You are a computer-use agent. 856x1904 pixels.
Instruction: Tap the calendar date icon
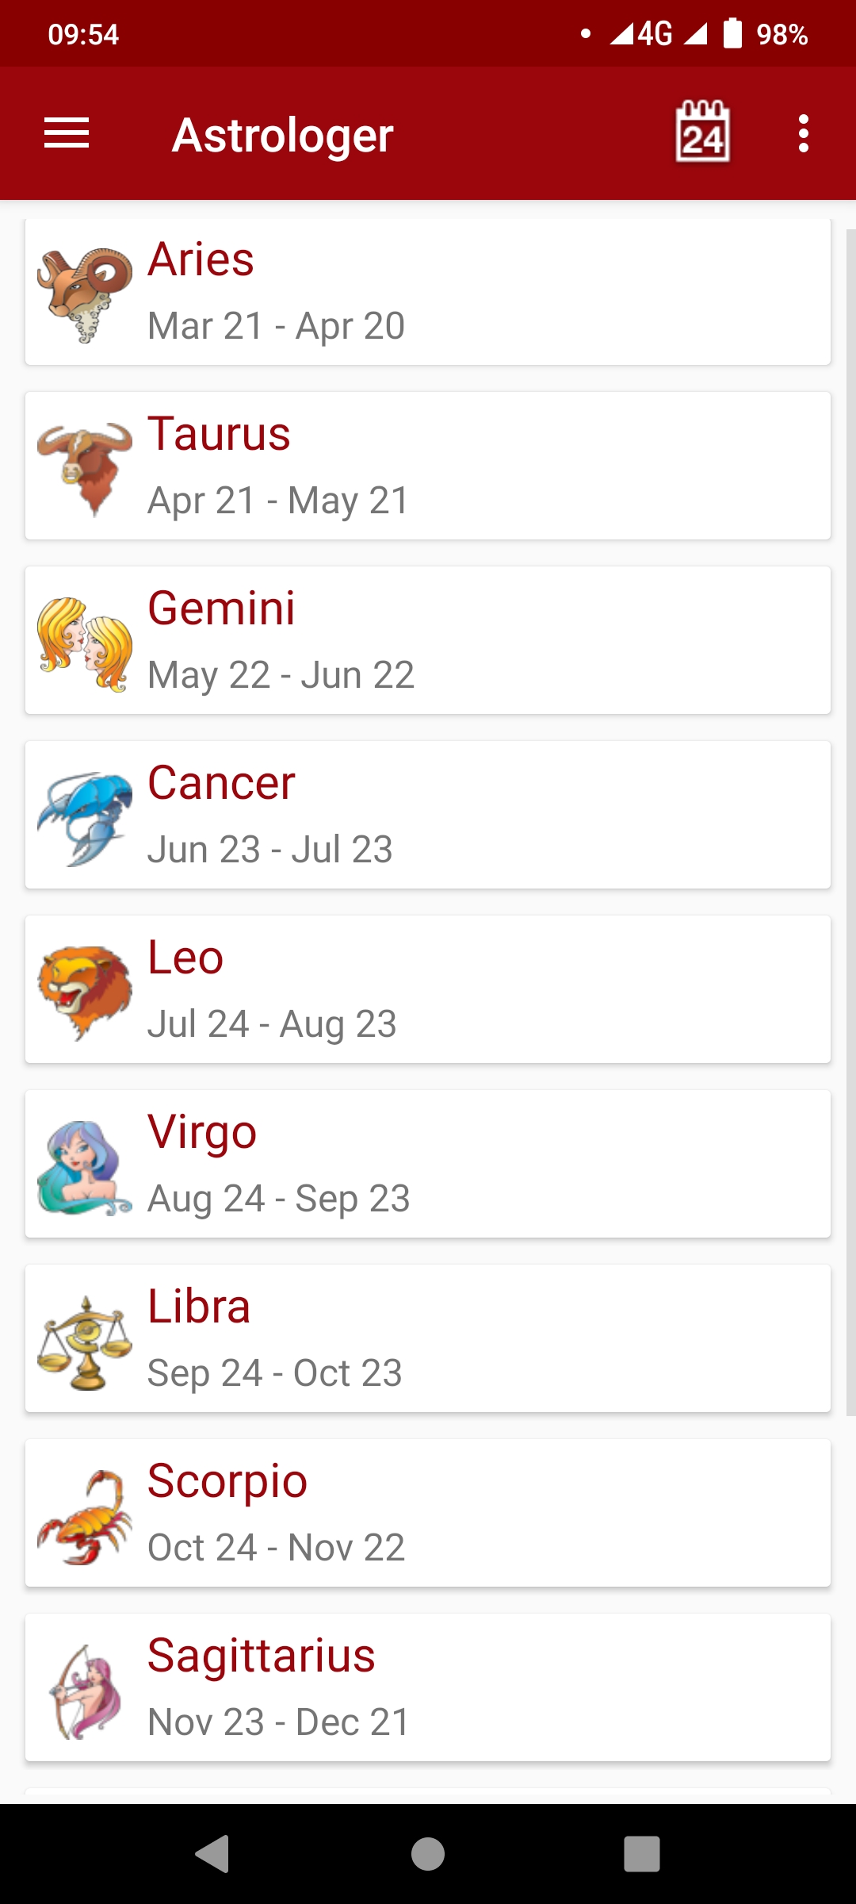click(702, 133)
